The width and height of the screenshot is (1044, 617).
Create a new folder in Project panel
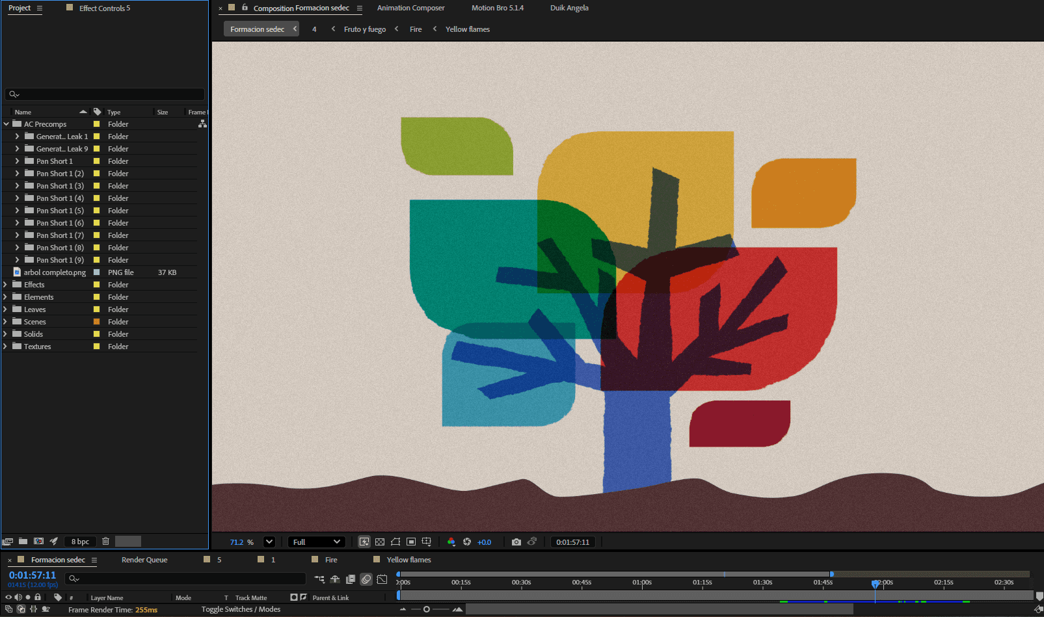[x=23, y=541]
